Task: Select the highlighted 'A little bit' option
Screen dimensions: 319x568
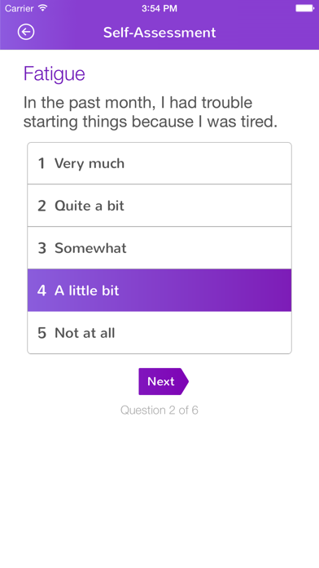Action: pos(159,291)
